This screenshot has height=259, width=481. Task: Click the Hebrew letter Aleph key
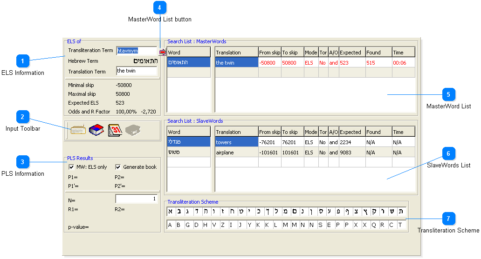[171, 212]
